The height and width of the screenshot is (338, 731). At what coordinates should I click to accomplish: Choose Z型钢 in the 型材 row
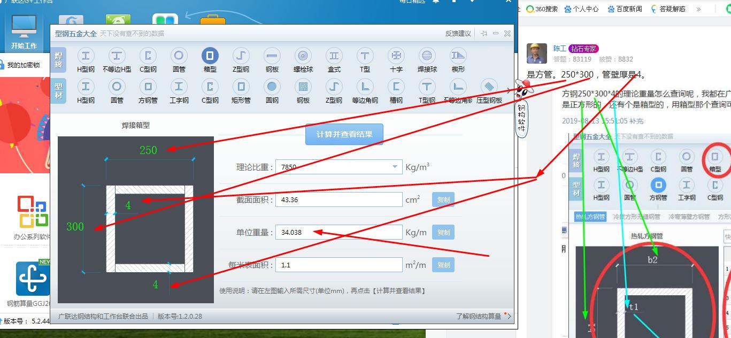pos(334,87)
